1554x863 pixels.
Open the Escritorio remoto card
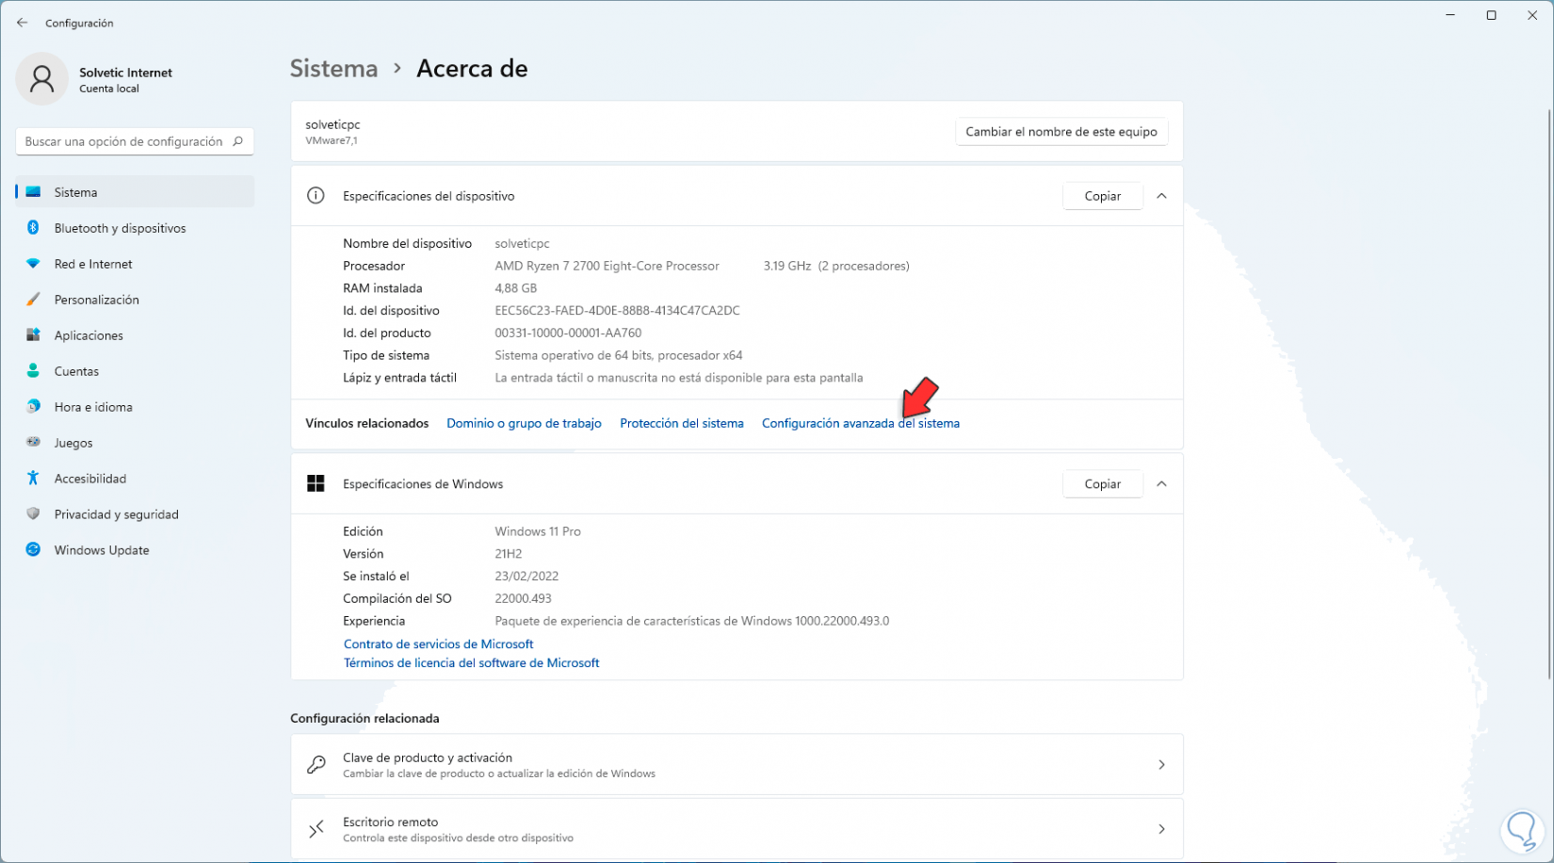(x=737, y=829)
